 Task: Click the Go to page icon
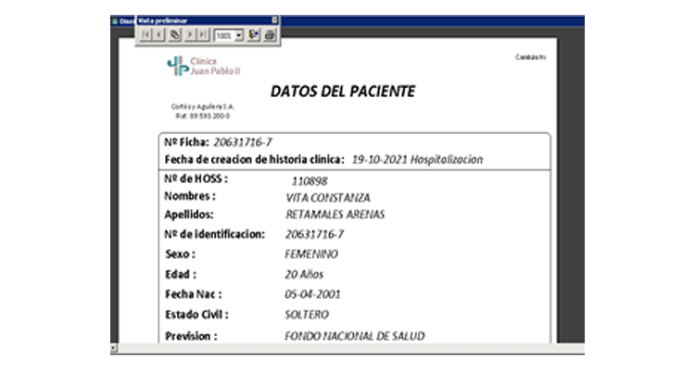(x=175, y=35)
